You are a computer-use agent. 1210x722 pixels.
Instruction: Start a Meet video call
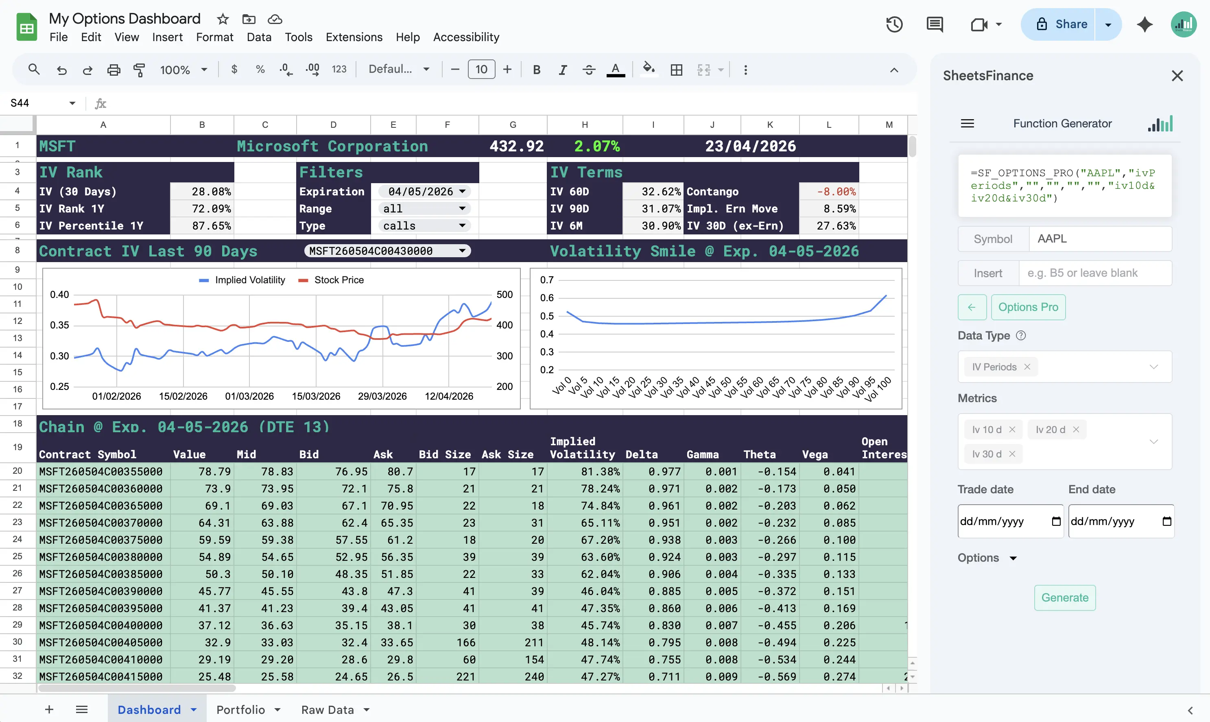979,24
